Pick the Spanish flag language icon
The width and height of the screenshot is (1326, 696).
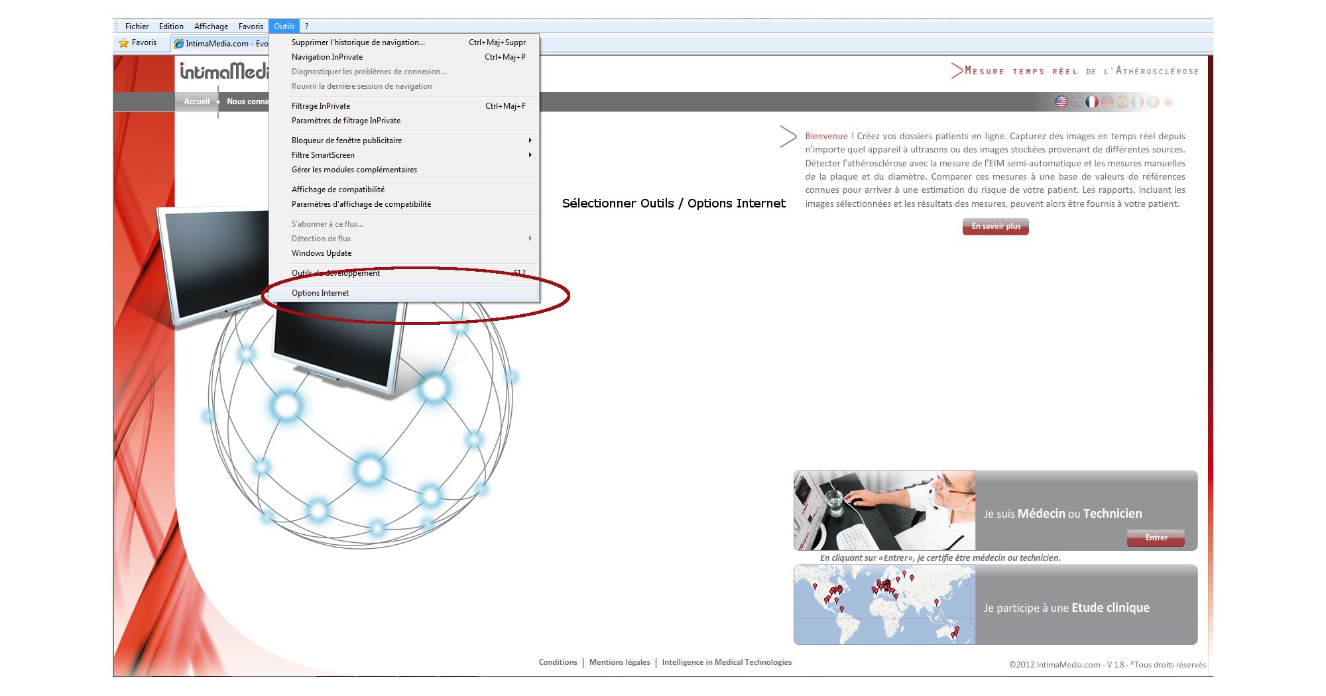pyautogui.click(x=1122, y=102)
